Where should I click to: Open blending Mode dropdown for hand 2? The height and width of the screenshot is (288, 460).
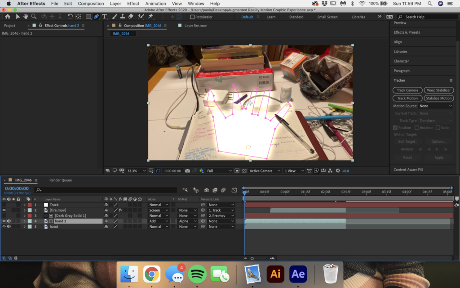click(x=159, y=221)
